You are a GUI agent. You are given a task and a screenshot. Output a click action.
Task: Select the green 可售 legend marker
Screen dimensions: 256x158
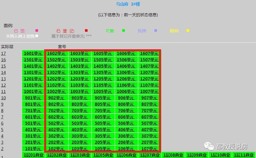[x=123, y=30]
